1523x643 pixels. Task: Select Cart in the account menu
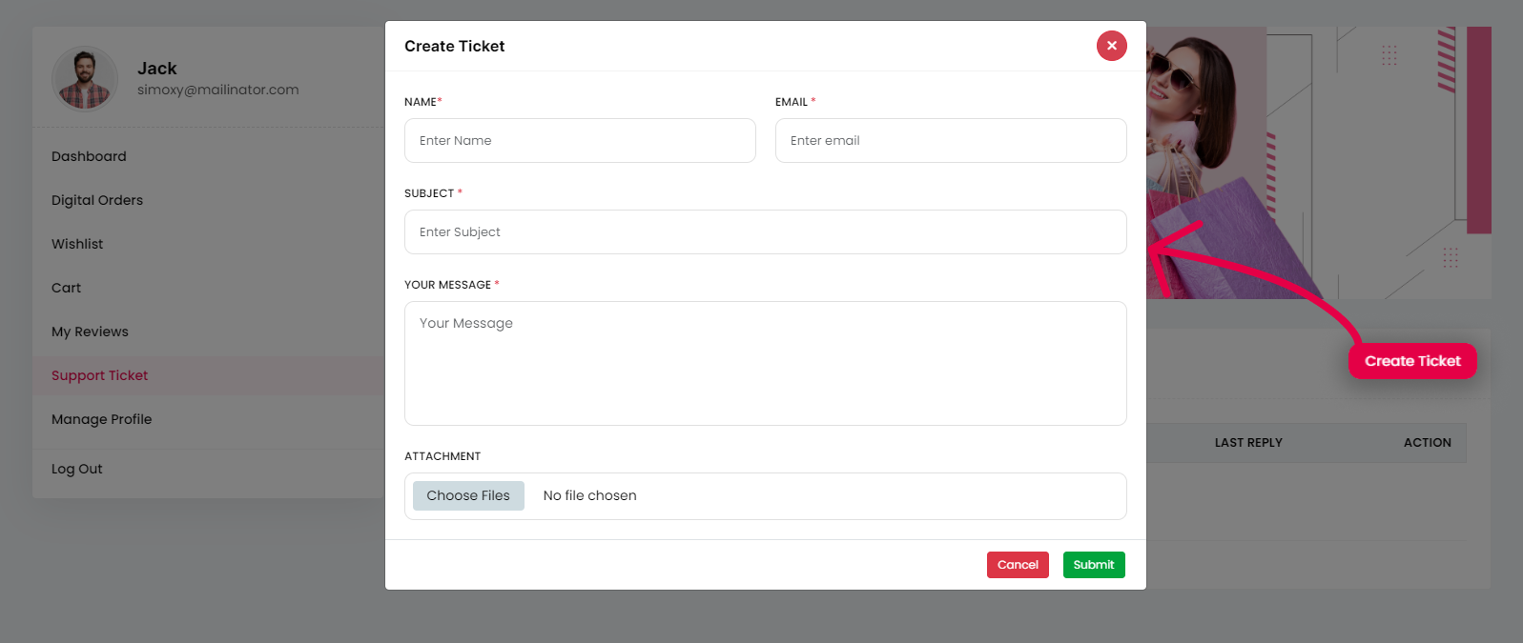click(67, 288)
